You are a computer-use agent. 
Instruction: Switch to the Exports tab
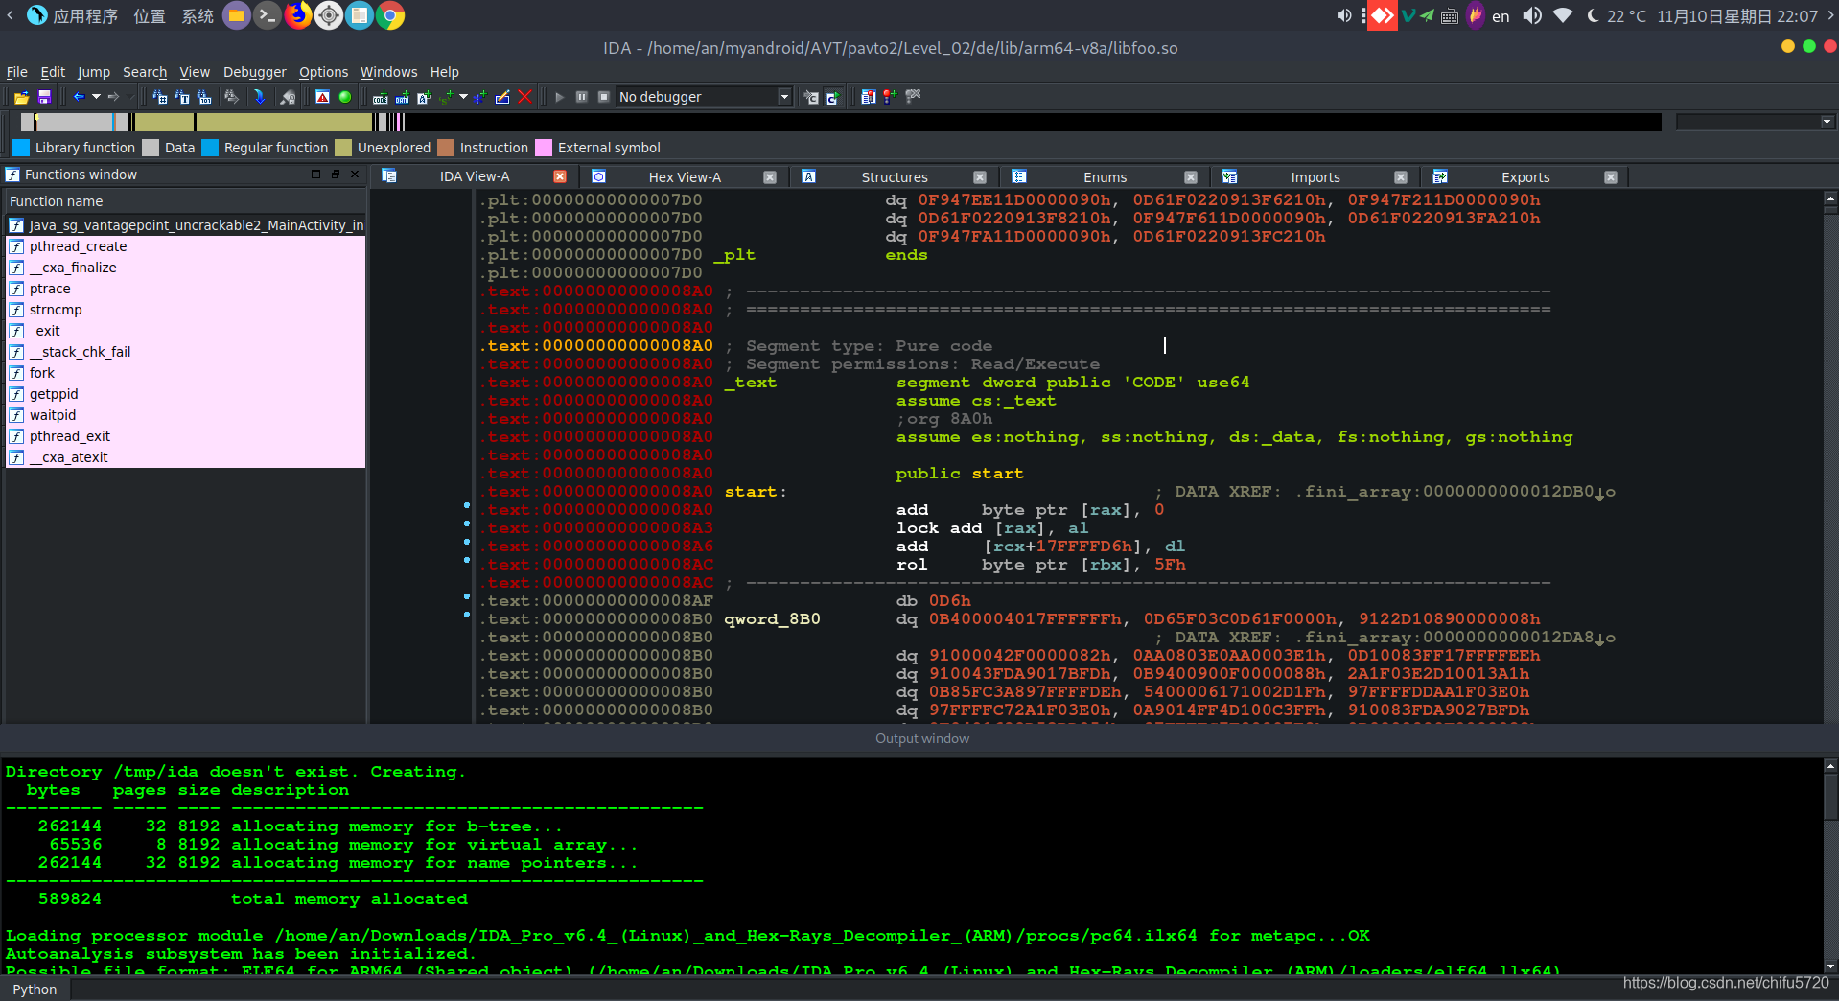pyautogui.click(x=1525, y=177)
